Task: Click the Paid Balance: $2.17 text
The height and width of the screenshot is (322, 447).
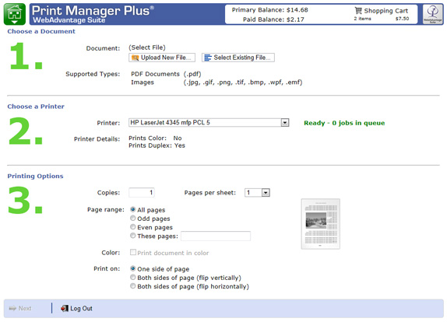Action: click(273, 19)
